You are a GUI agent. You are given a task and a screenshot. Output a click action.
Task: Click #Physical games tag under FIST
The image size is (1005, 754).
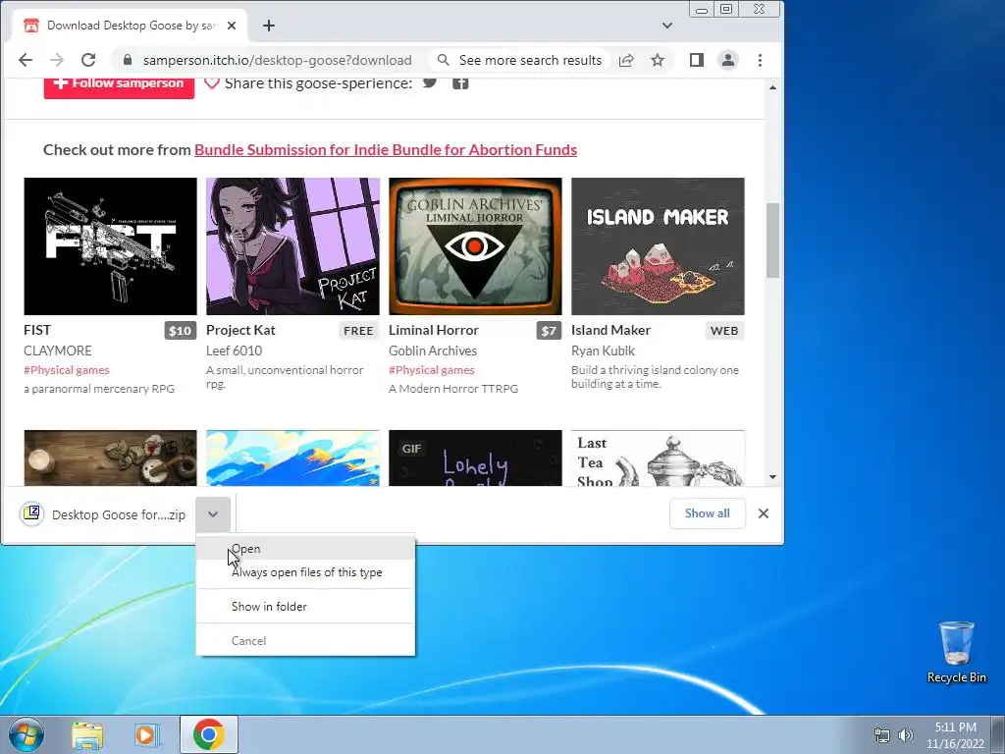point(67,370)
